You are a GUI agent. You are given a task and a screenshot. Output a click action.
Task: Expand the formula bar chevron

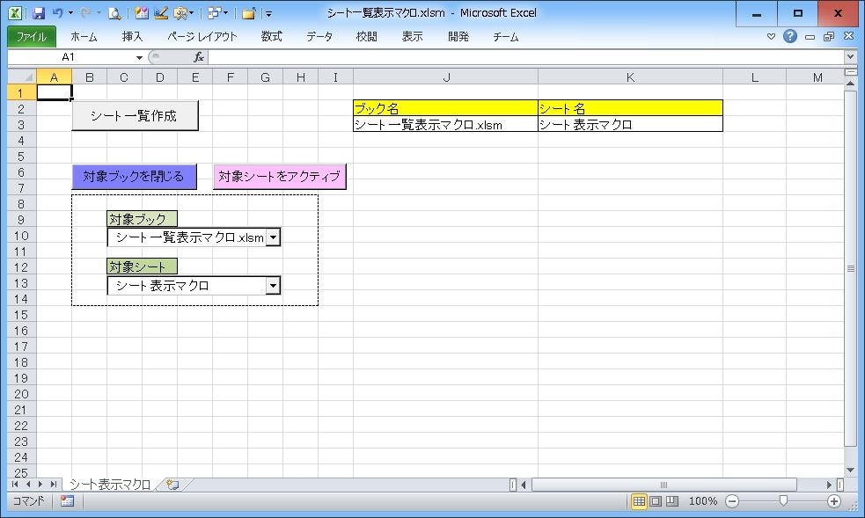[x=850, y=57]
